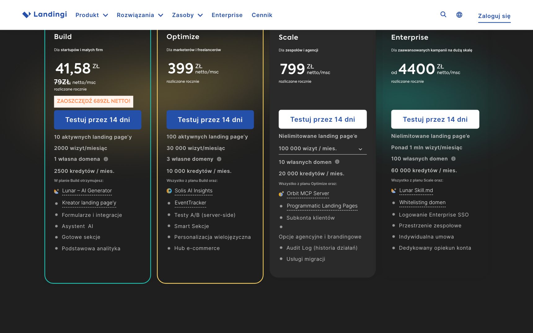Go to the Enterprise page
The image size is (533, 333).
point(227,15)
